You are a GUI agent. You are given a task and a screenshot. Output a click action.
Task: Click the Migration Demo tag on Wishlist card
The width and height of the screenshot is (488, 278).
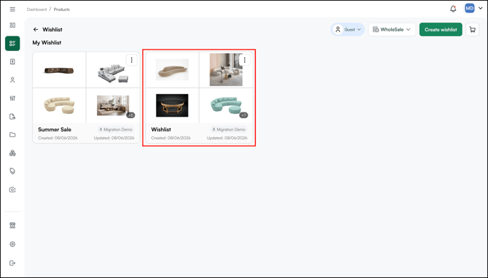pos(229,129)
